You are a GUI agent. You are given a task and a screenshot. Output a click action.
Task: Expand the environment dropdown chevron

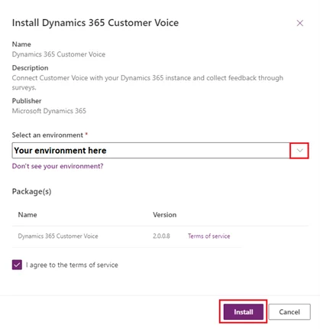click(299, 151)
